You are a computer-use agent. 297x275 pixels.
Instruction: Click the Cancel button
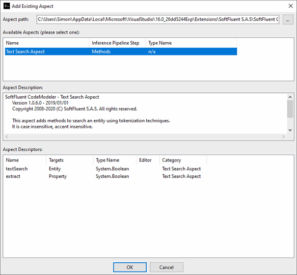[166, 267]
